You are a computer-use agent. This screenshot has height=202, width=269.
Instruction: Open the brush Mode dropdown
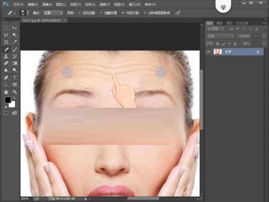click(x=53, y=13)
